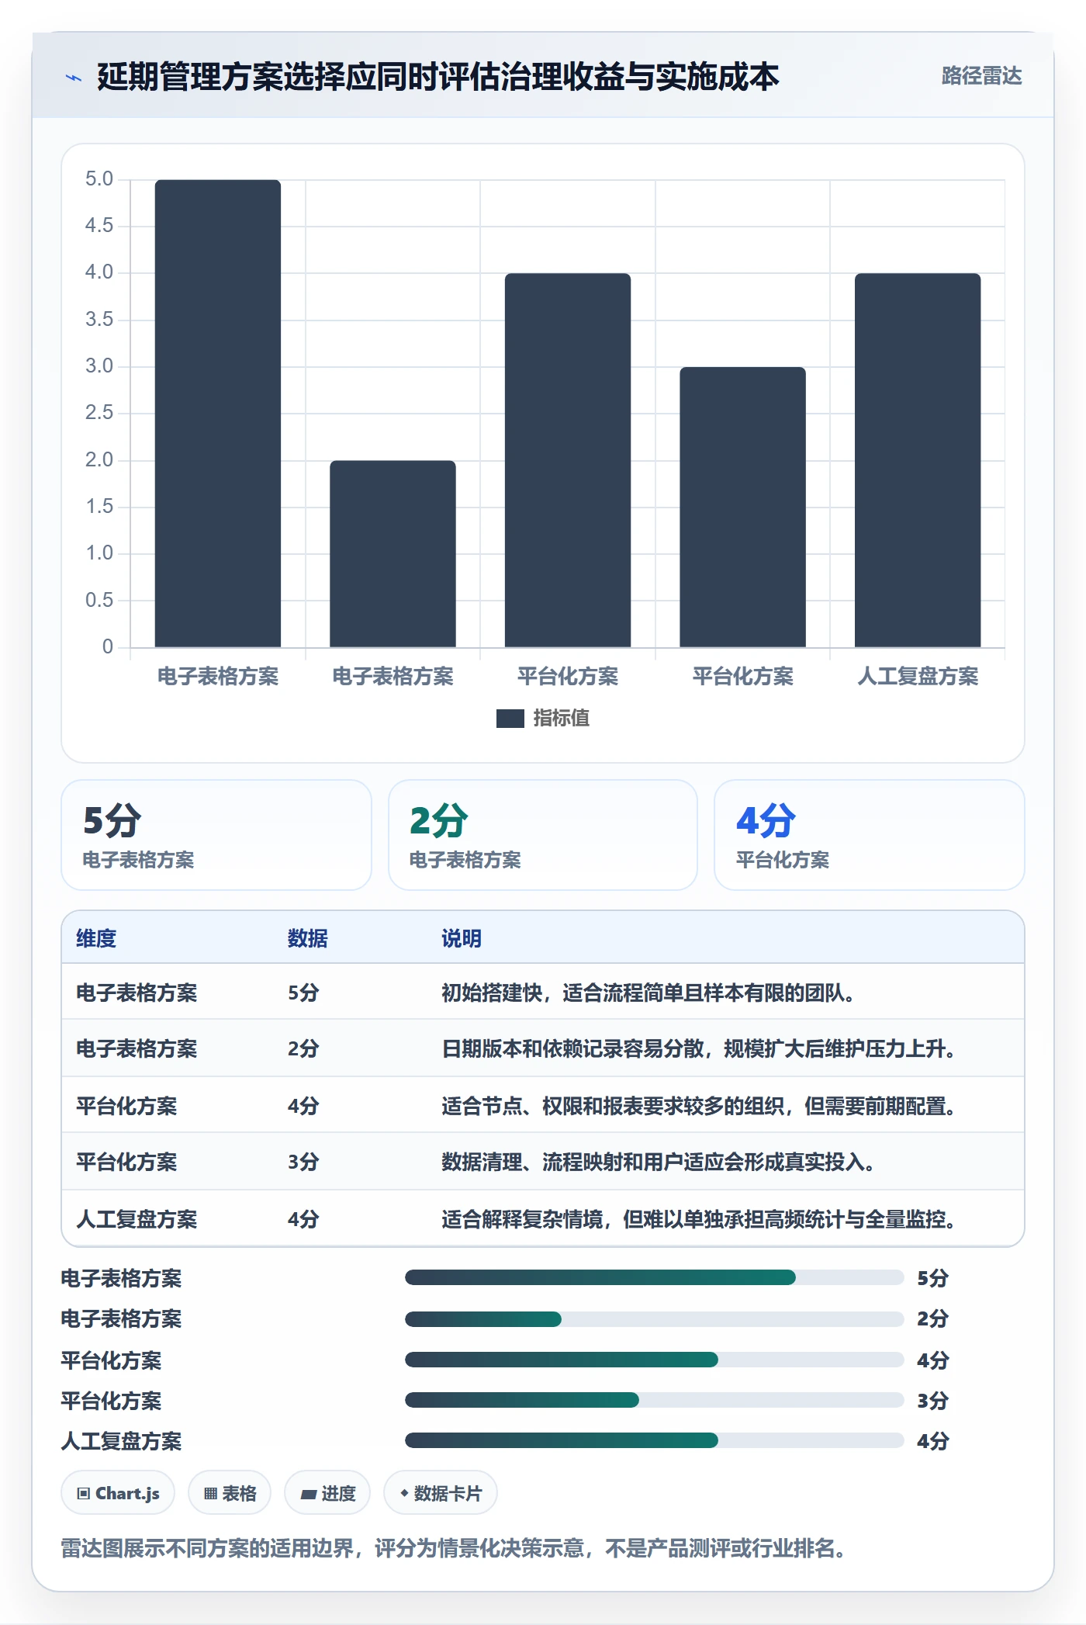Toggle the 指标值 legend color swatch
The height and width of the screenshot is (1625, 1086).
pyautogui.click(x=510, y=719)
